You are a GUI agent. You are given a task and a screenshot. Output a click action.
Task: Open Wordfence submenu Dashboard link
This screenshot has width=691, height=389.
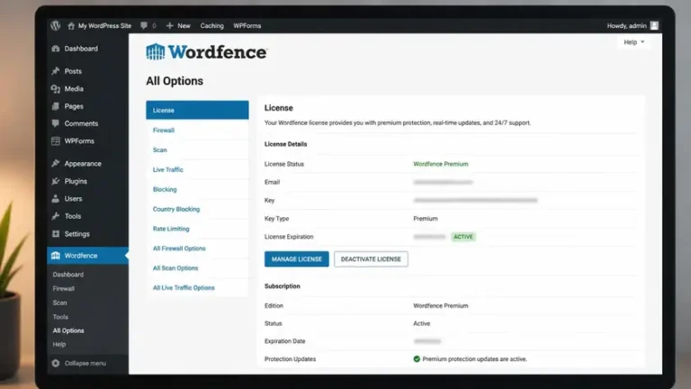tap(67, 275)
